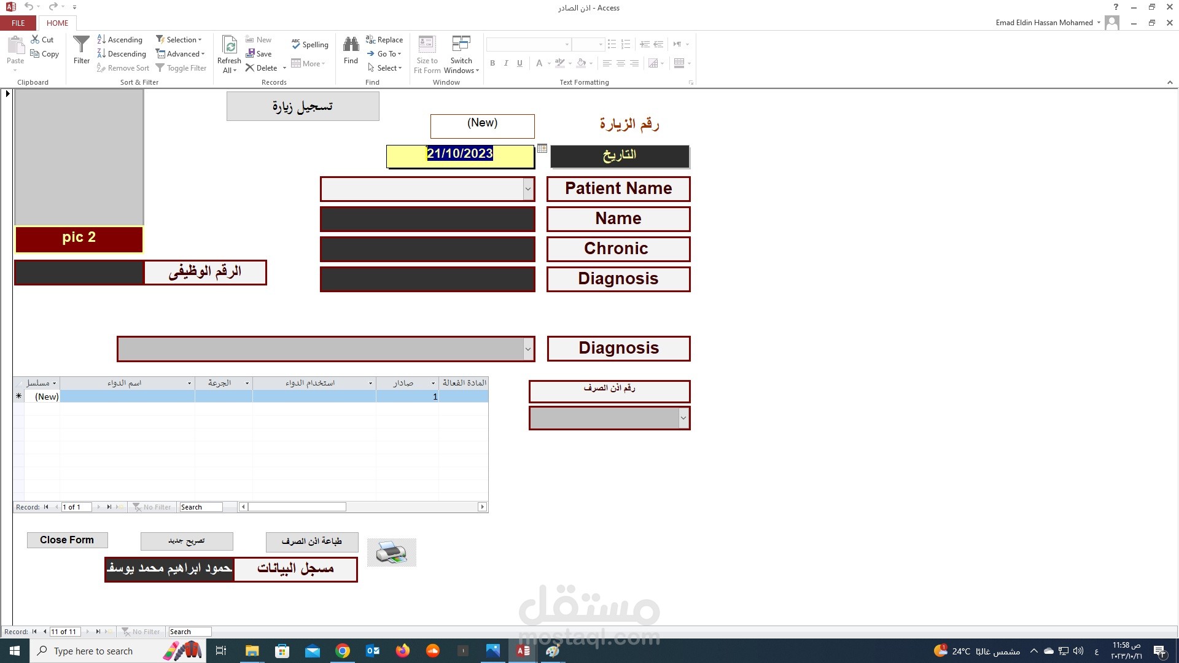Click the Close Form button
The width and height of the screenshot is (1179, 663).
pos(68,540)
